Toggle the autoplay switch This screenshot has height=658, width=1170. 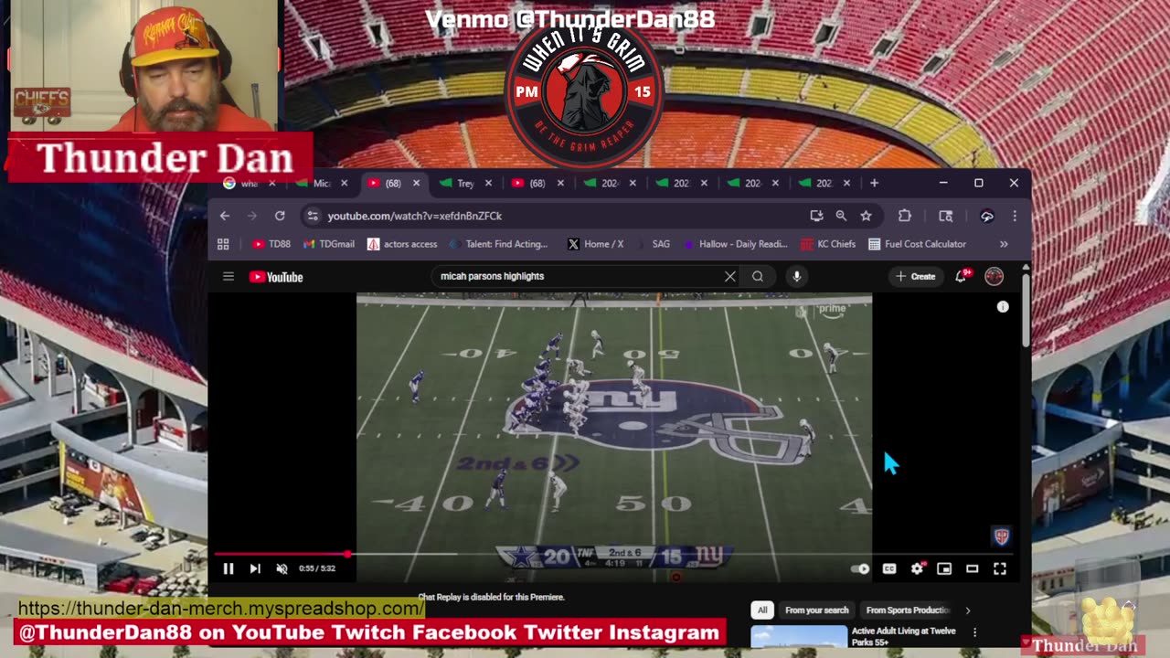860,568
